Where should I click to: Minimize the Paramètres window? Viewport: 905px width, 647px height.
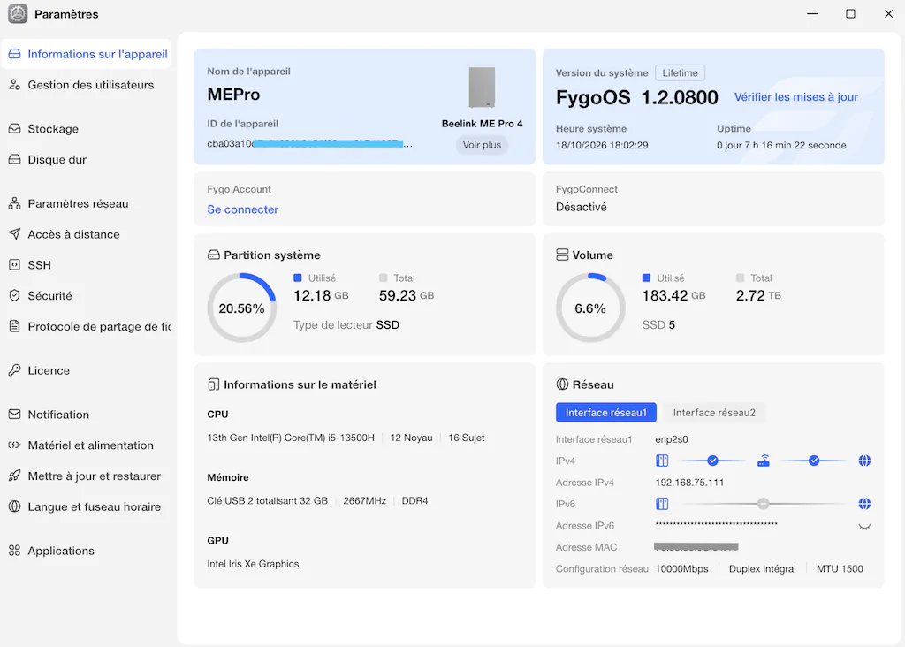812,14
